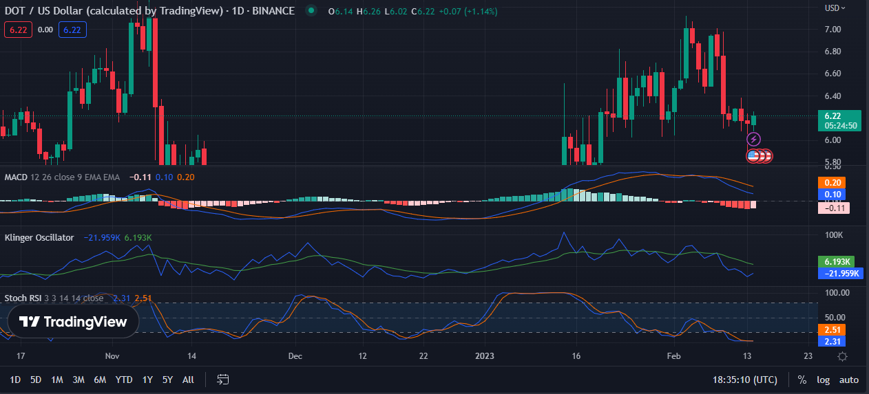Screen dimensions: 869x394
Task: Click the DOT / US Dollar symbol title
Action: click(149, 11)
